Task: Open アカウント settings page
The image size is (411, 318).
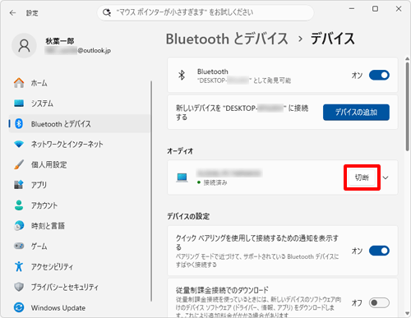Action: point(80,205)
